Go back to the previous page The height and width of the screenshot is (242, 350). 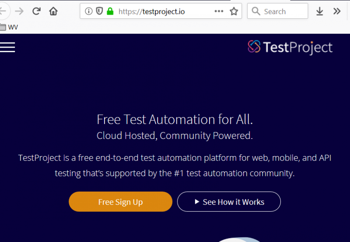(x=3, y=11)
